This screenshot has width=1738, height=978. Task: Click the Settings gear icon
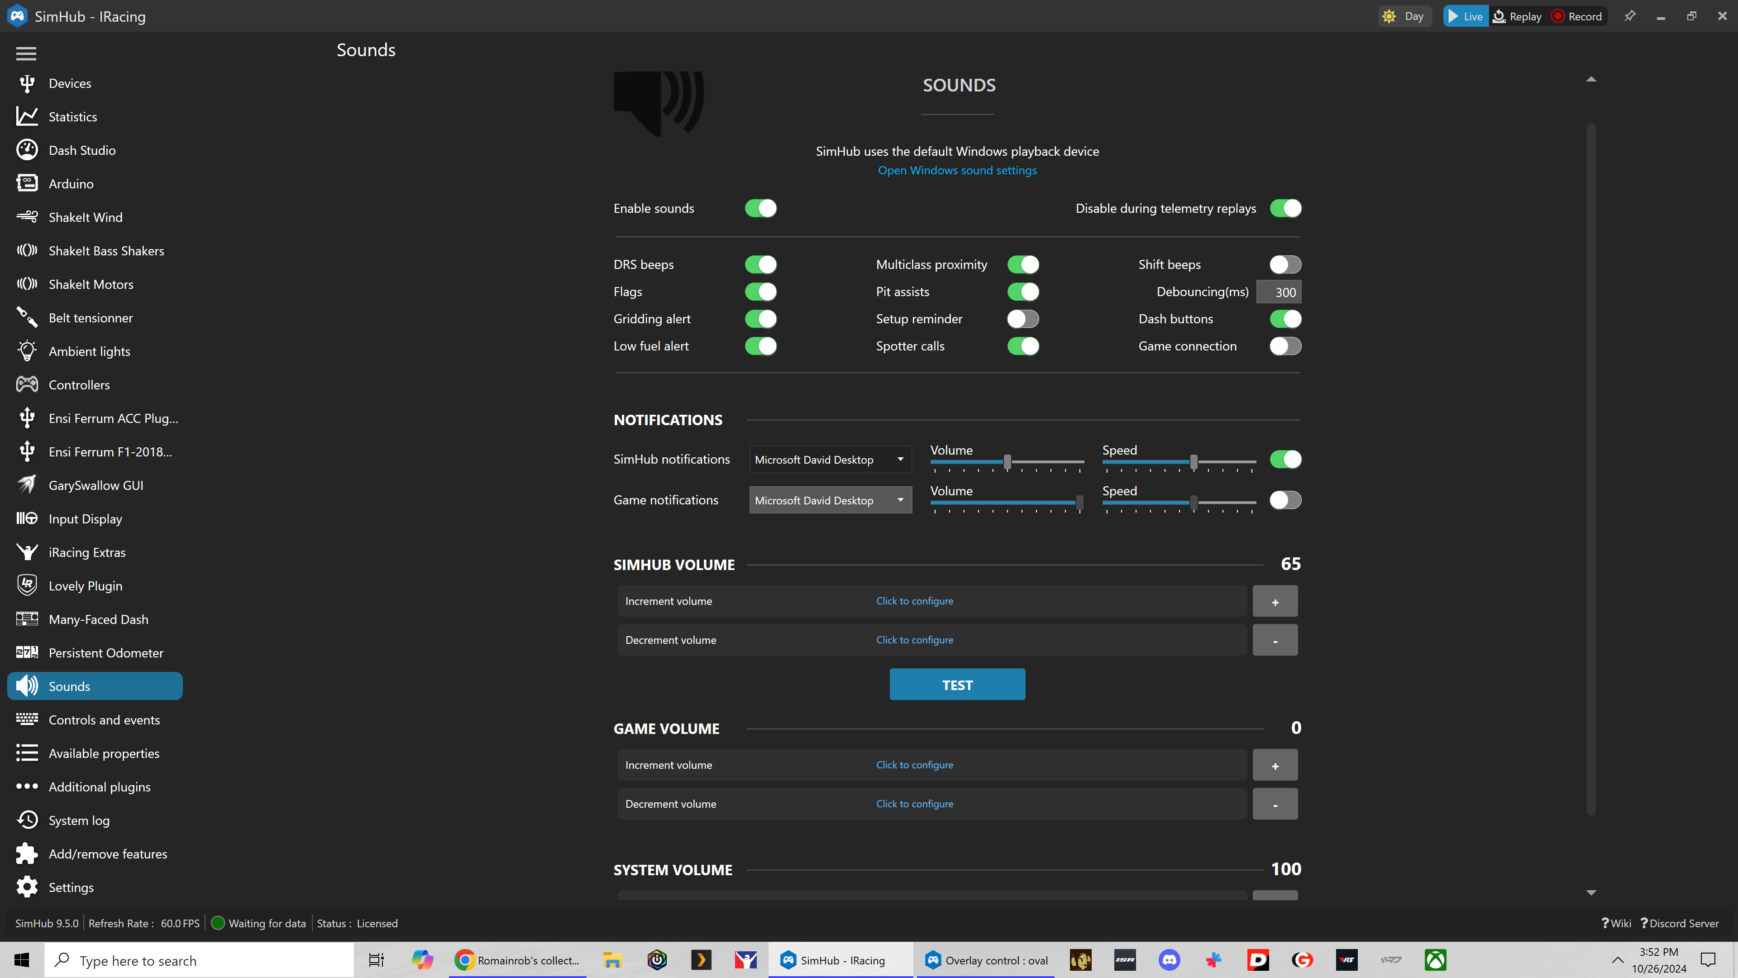click(27, 887)
